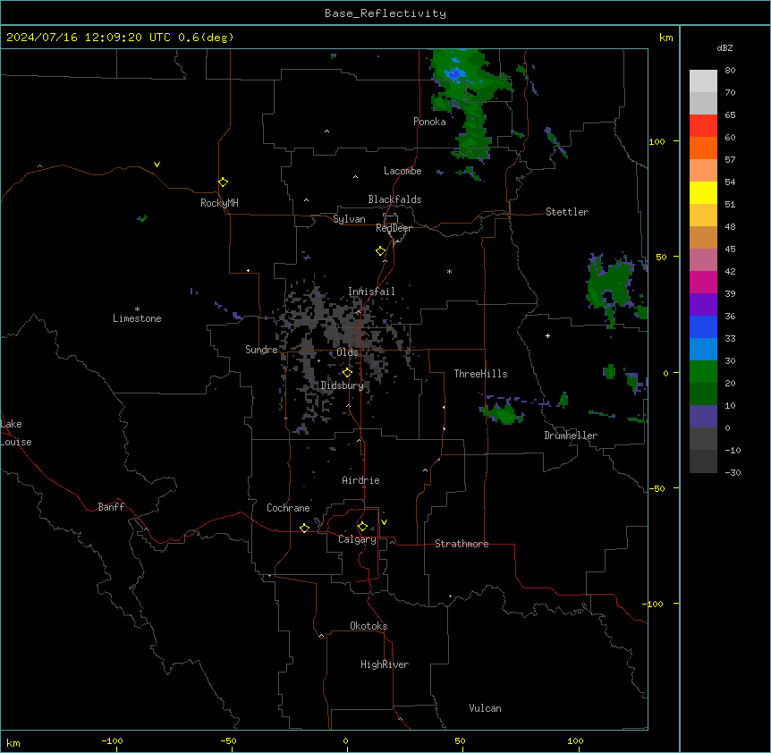This screenshot has height=753, width=771.
Task: Click the -50 tick label on the right axis
Action: point(657,488)
